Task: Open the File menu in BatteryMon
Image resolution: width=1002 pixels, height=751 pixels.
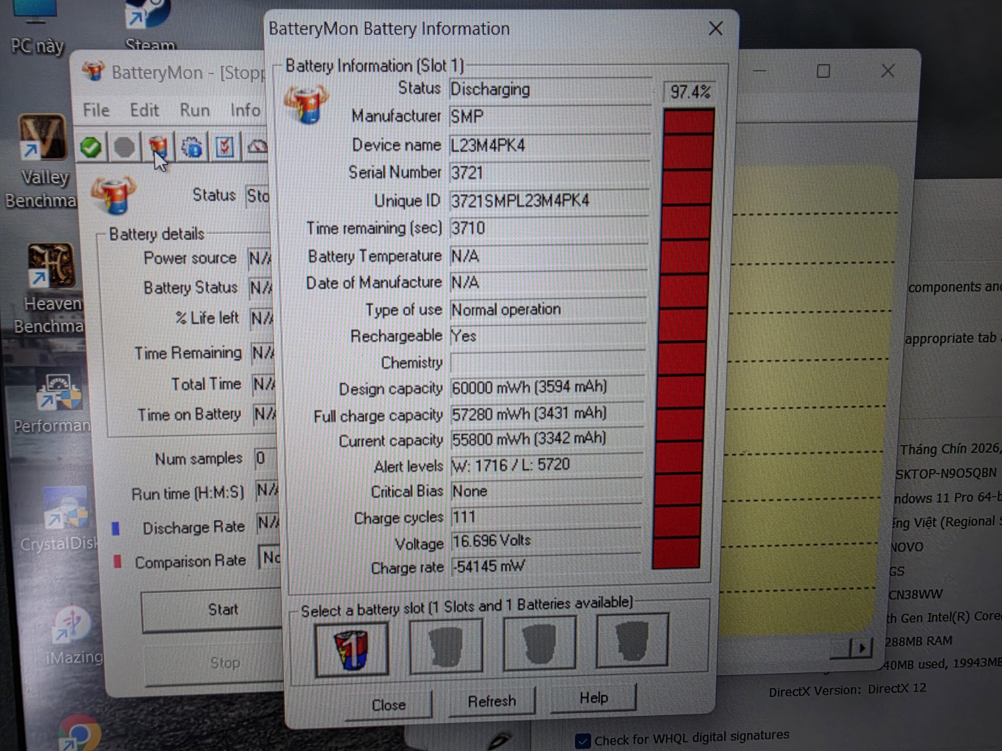Action: click(96, 110)
